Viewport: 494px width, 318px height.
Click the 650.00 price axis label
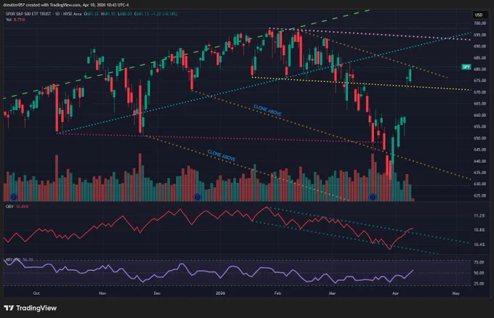tap(479, 138)
